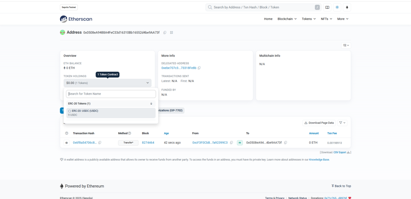
Task: Open From address 0xcF3F0CbB...fa92399C3 link
Action: tap(210, 142)
